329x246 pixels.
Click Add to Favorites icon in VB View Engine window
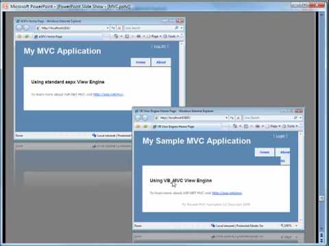pyautogui.click(x=145, y=126)
